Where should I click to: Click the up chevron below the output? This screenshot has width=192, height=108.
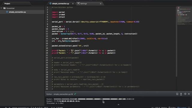click(x=118, y=105)
